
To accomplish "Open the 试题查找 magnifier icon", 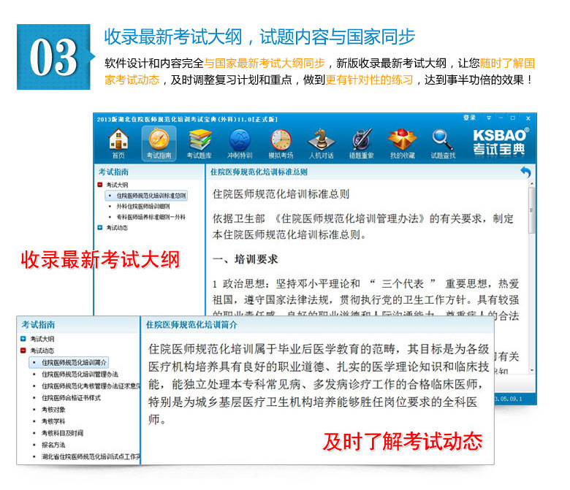I will click(443, 143).
